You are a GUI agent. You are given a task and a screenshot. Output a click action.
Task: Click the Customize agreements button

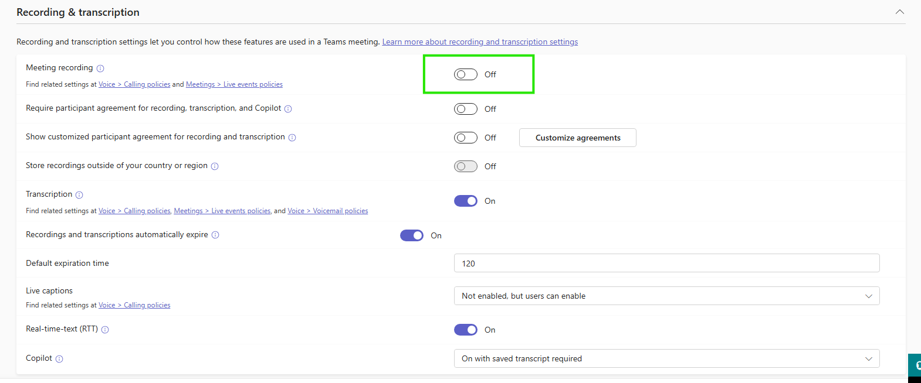coord(578,138)
